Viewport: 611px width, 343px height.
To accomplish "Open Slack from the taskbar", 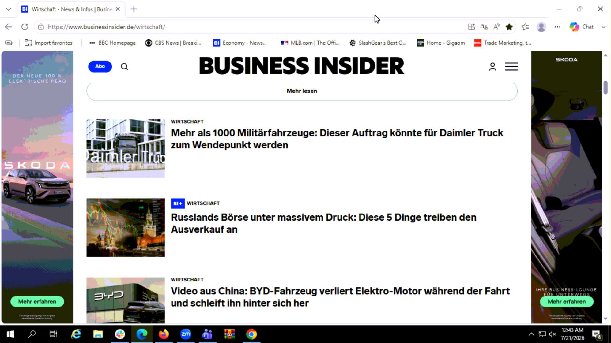I will point(120,334).
